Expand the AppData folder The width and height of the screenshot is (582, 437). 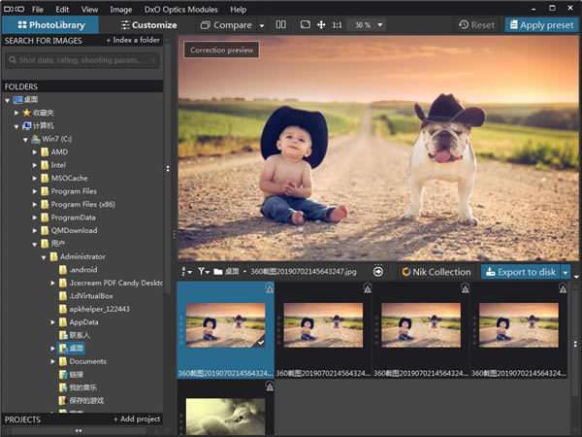52,322
